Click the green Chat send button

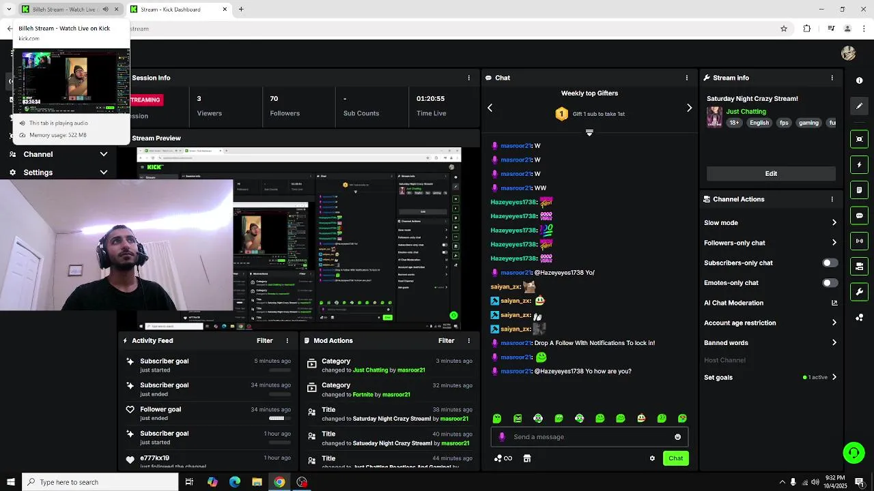click(675, 458)
